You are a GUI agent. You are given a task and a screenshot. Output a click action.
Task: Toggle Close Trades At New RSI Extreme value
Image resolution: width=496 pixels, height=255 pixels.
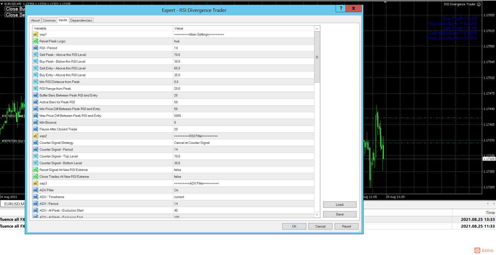coord(244,177)
